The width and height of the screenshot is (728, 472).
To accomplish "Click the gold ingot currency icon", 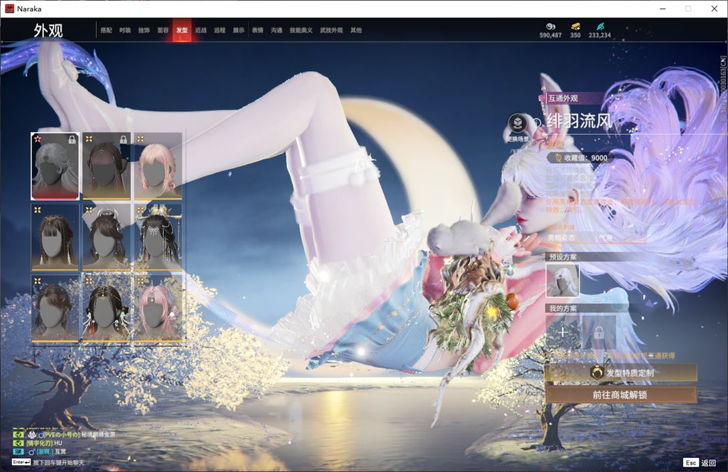I will [575, 26].
